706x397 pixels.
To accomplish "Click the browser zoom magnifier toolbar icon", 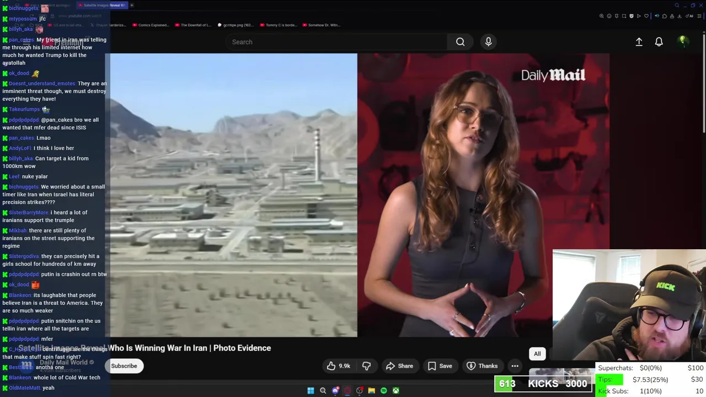I will (x=601, y=16).
